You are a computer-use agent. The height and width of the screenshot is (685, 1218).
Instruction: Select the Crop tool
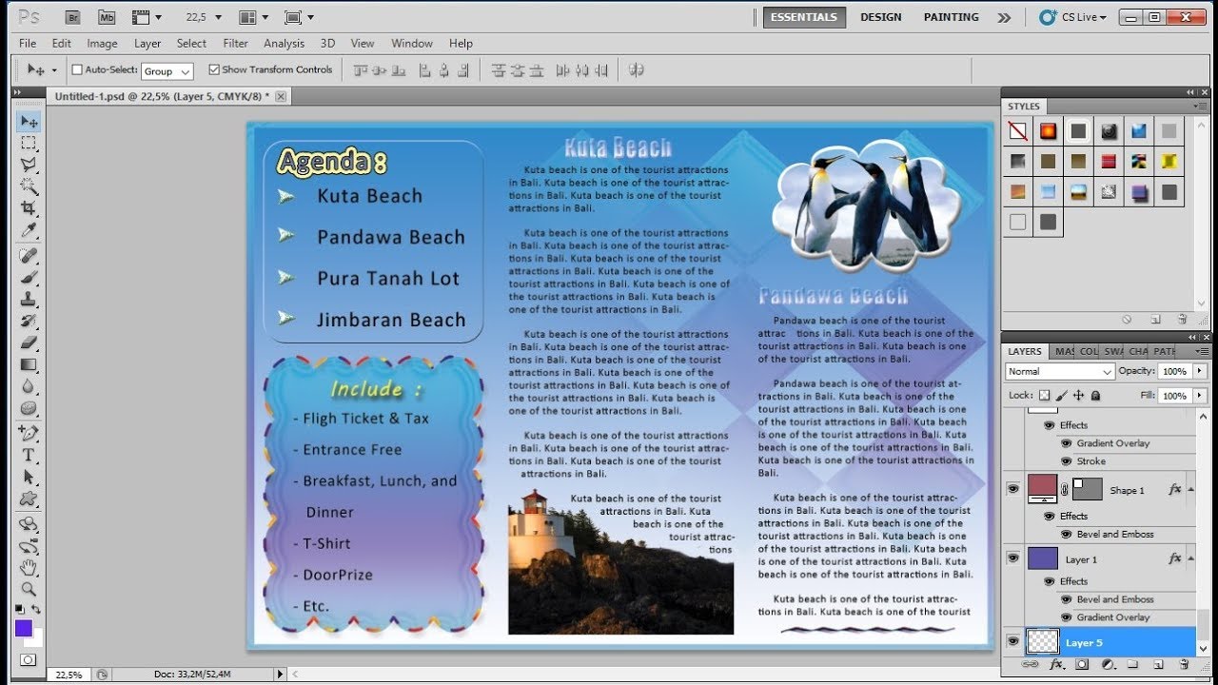coord(29,209)
